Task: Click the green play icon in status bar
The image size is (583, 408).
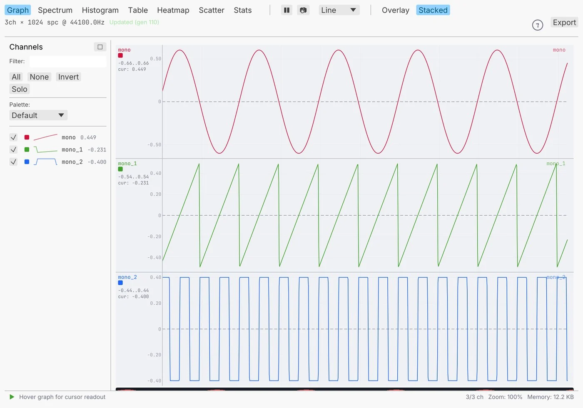Action: pyautogui.click(x=12, y=397)
